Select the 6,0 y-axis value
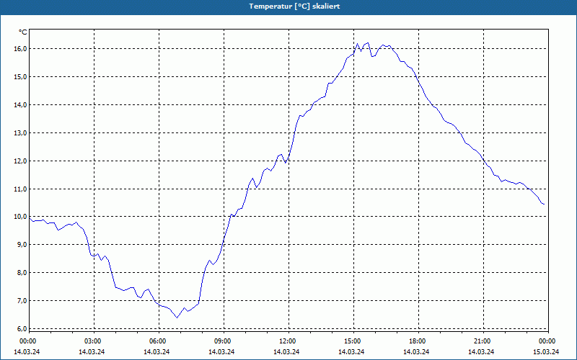The image size is (577, 360). 22,328
